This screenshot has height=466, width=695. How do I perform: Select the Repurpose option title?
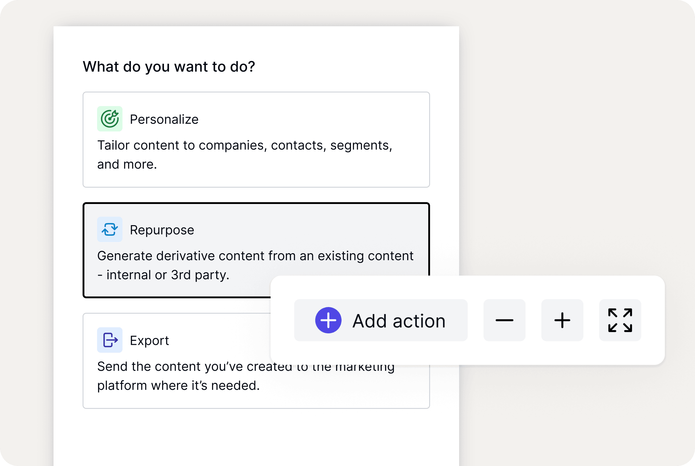tap(162, 230)
